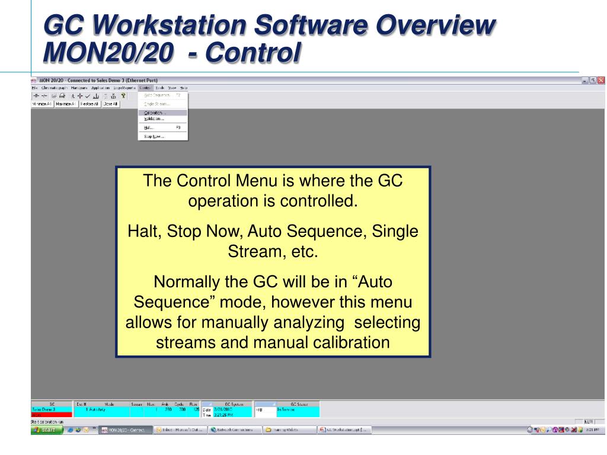The width and height of the screenshot is (607, 455).
Task: Open the Tools menu
Action: tap(160, 88)
